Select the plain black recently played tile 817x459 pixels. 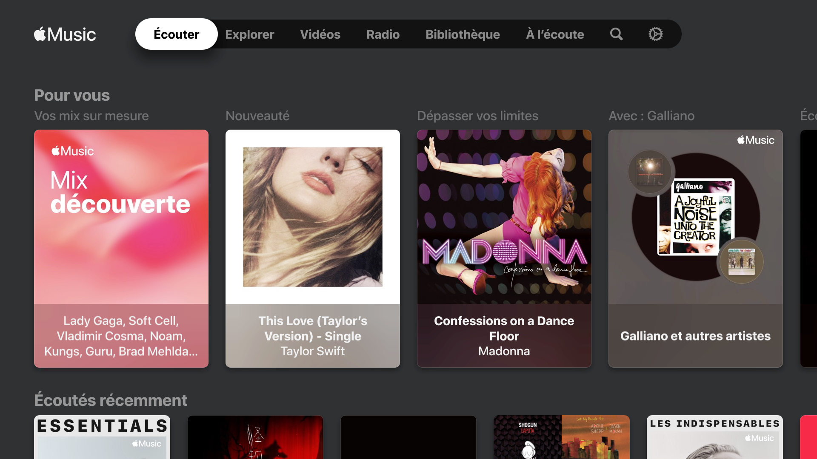[x=408, y=437]
